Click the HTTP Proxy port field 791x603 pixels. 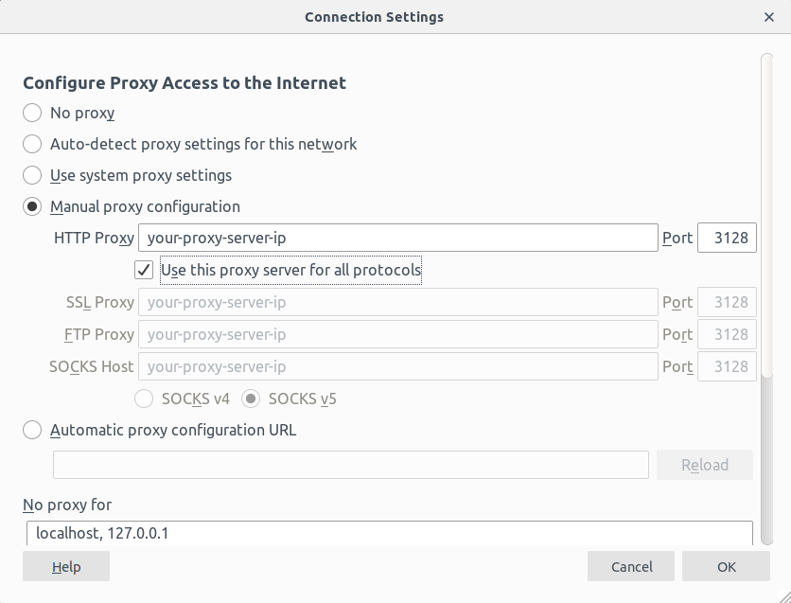[x=727, y=239]
